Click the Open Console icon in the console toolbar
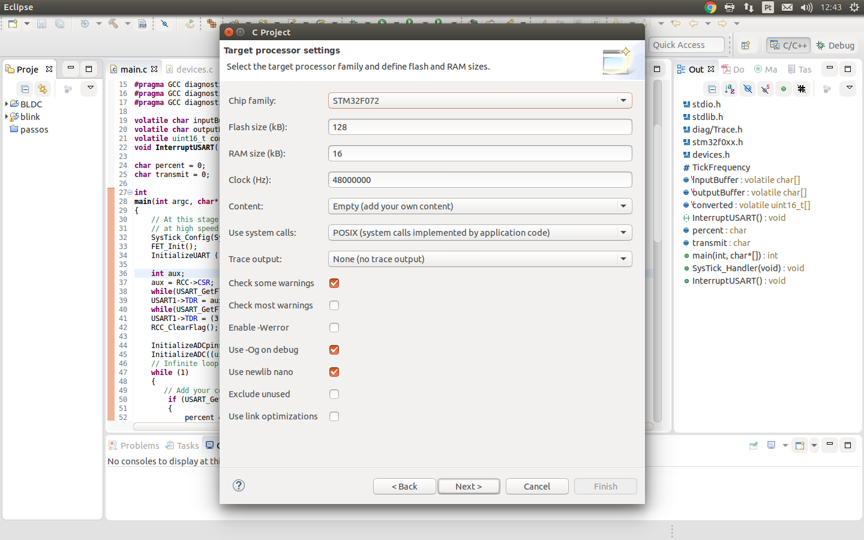This screenshot has width=864, height=540. (x=799, y=445)
